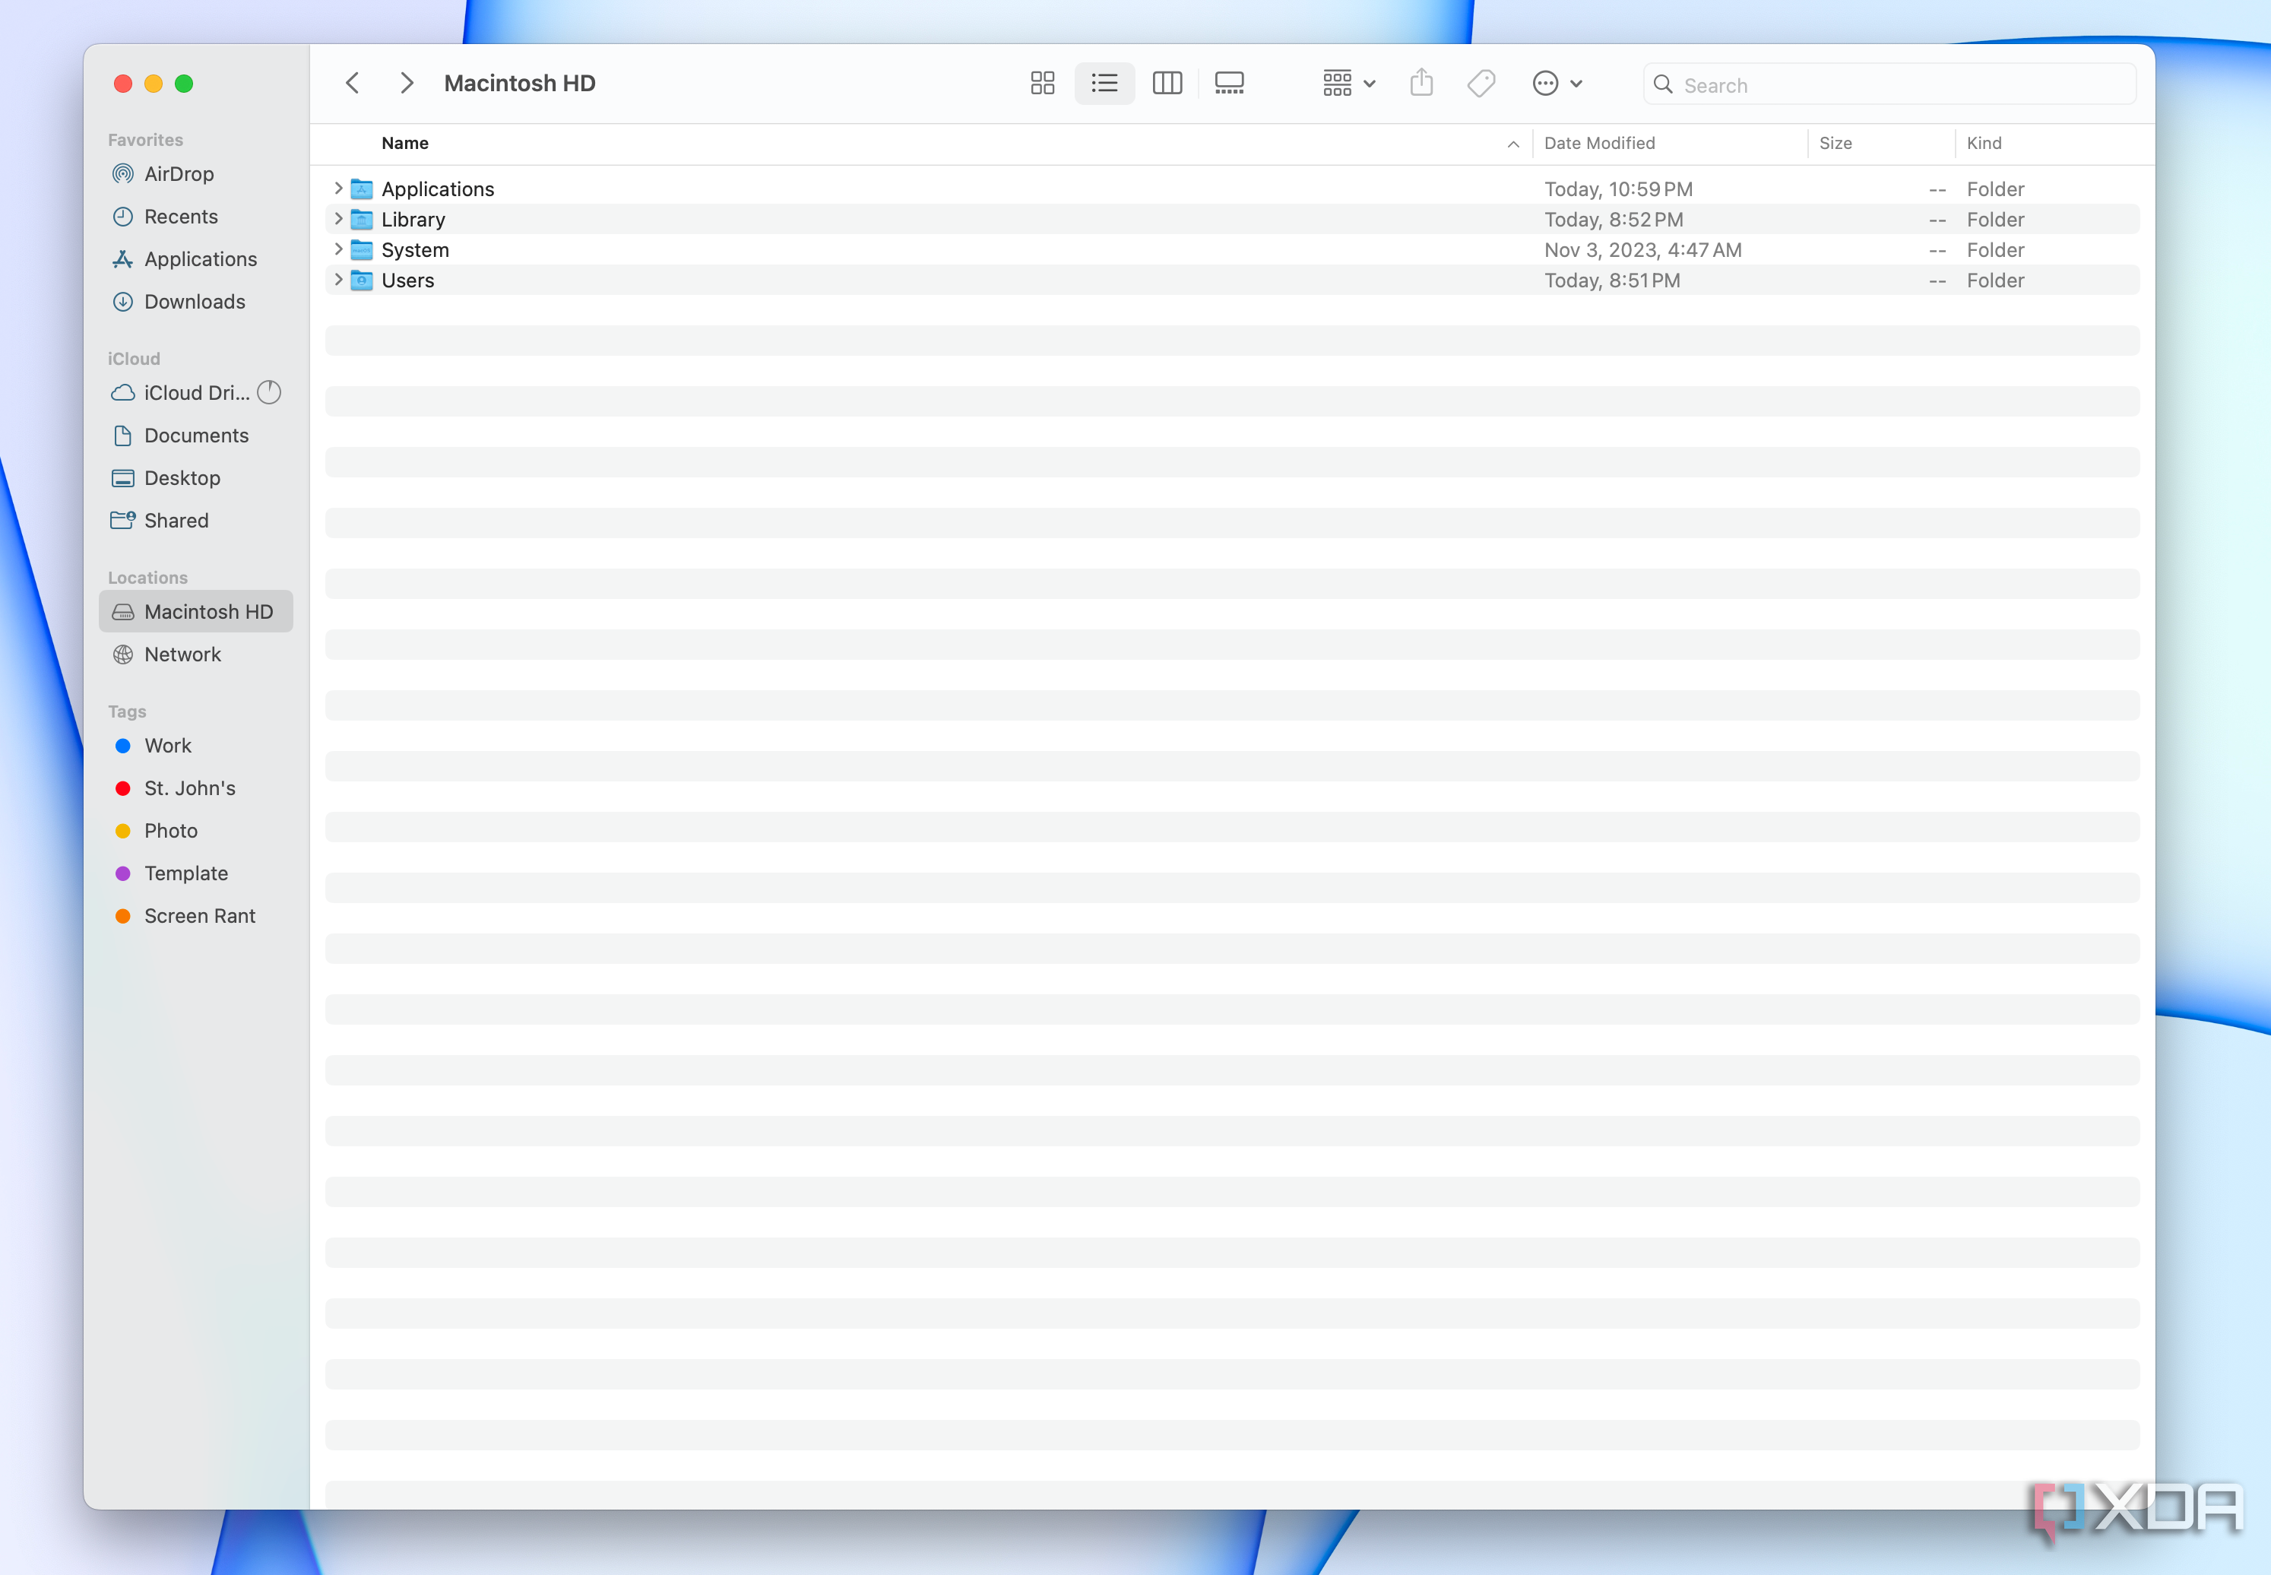
Task: Open the Group By dropdown
Action: (1348, 83)
